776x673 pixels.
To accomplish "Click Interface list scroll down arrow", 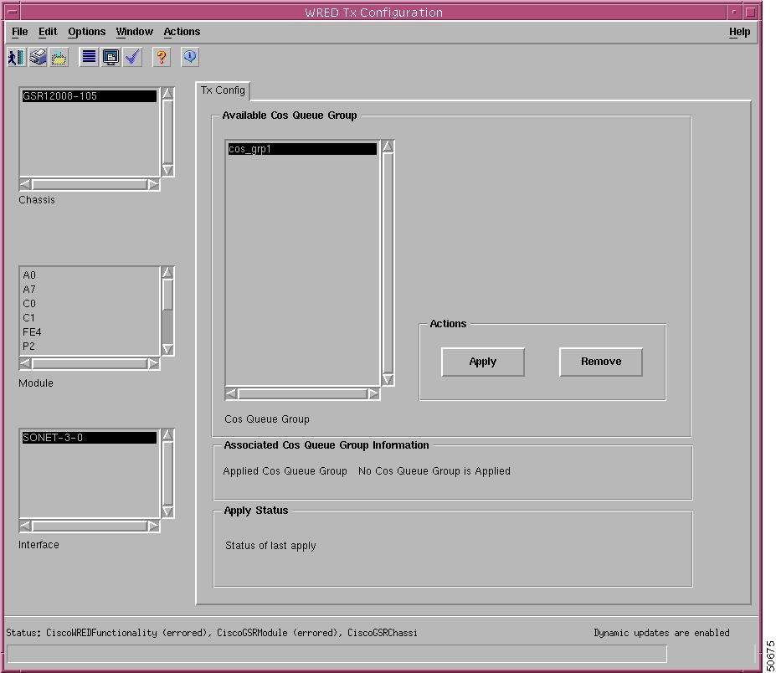I will click(167, 511).
